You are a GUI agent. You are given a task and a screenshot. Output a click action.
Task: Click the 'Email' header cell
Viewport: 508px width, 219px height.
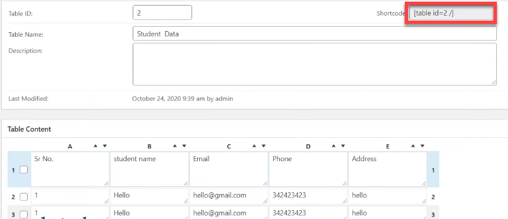tap(229, 170)
